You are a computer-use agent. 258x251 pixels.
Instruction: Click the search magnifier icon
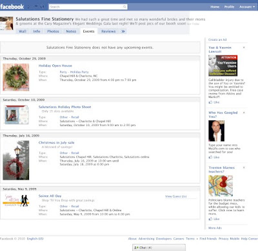(124, 7)
